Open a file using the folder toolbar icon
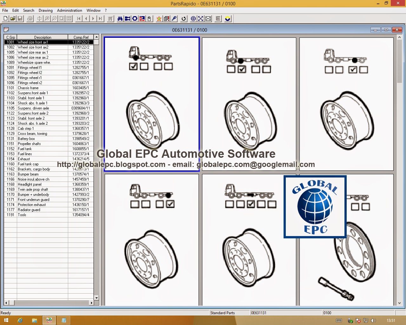 [13, 19]
